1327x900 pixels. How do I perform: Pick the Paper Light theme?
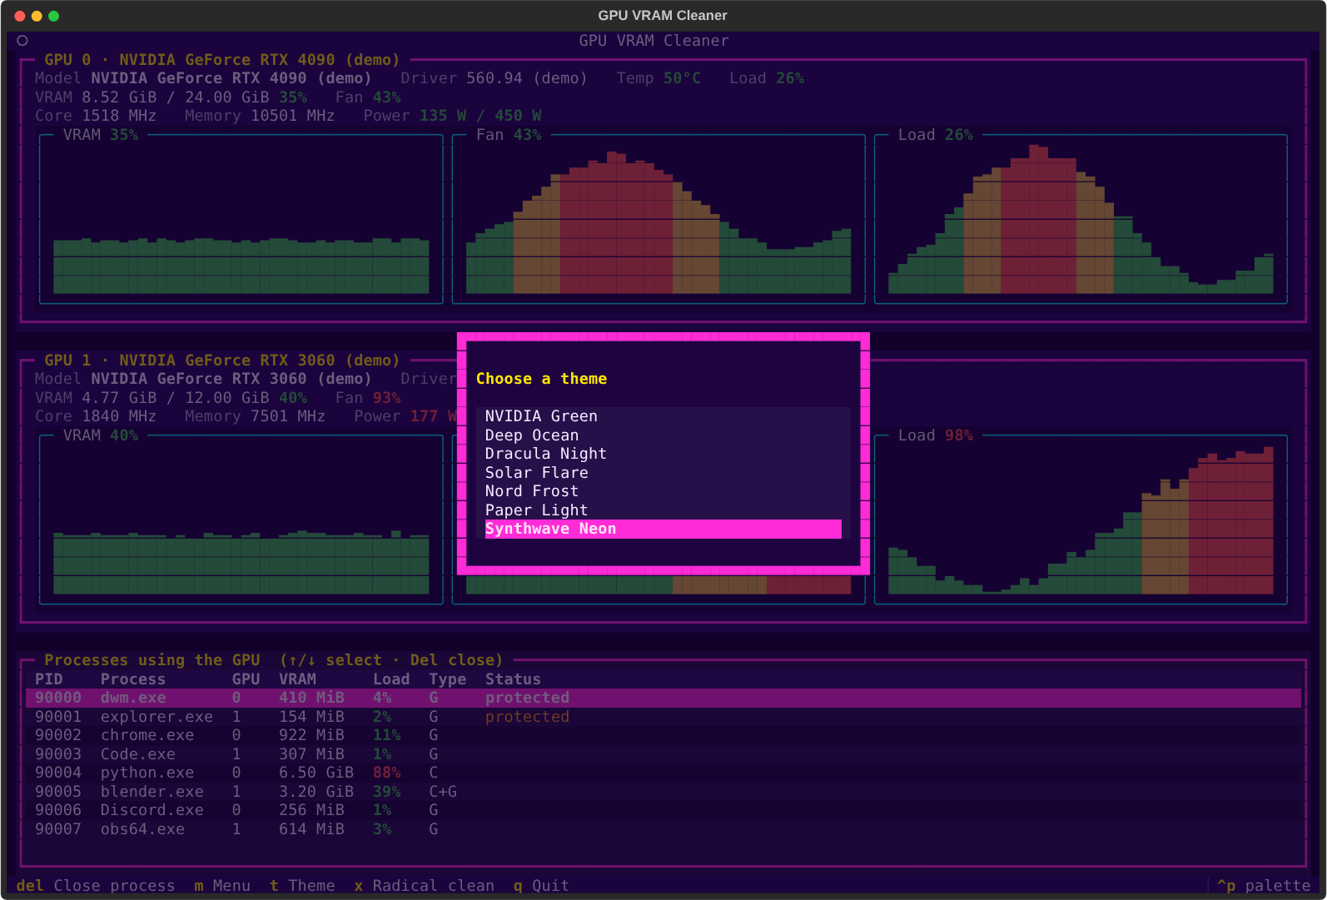point(663,510)
